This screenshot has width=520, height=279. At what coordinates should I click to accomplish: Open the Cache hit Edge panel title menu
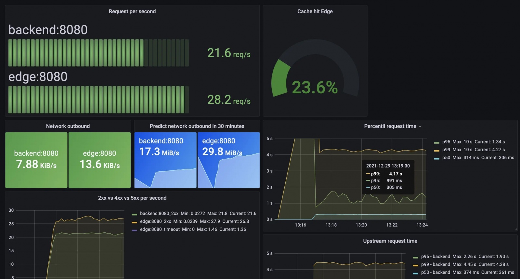point(315,11)
